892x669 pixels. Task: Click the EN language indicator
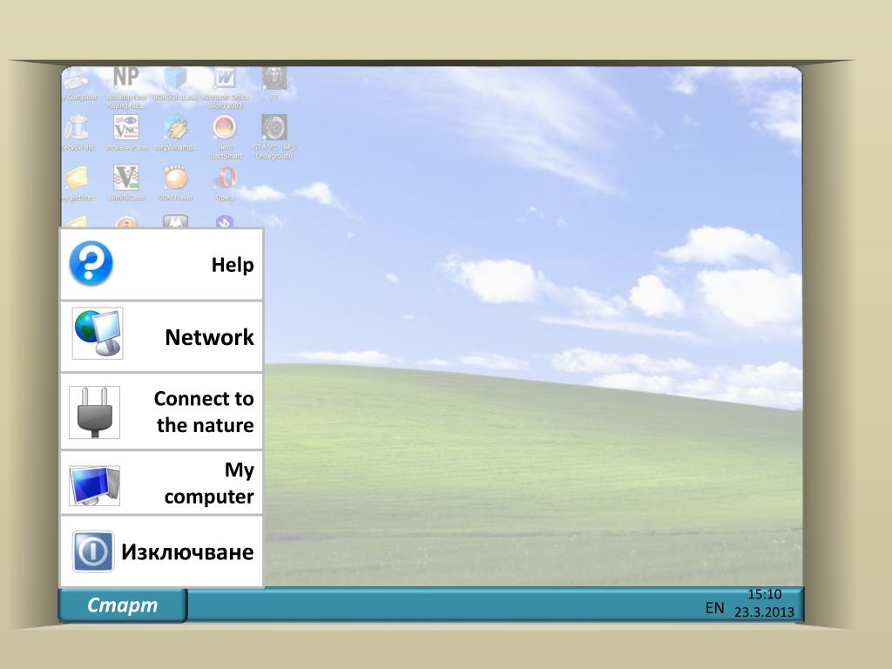714,608
